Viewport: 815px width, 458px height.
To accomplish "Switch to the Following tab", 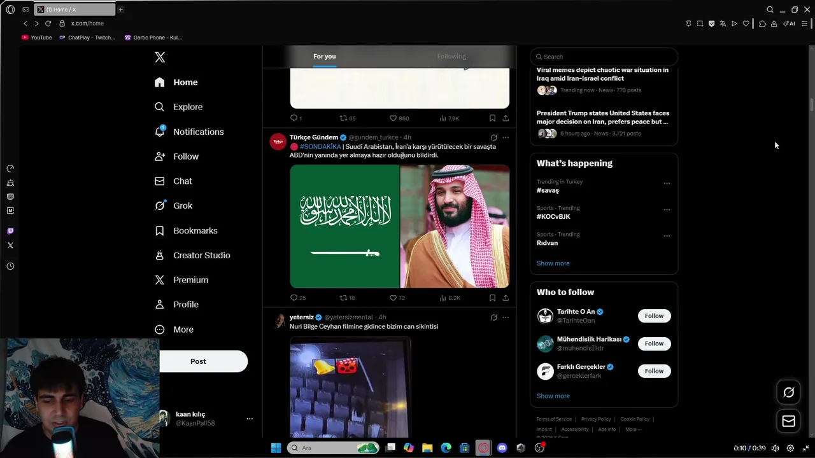I will pyautogui.click(x=451, y=57).
